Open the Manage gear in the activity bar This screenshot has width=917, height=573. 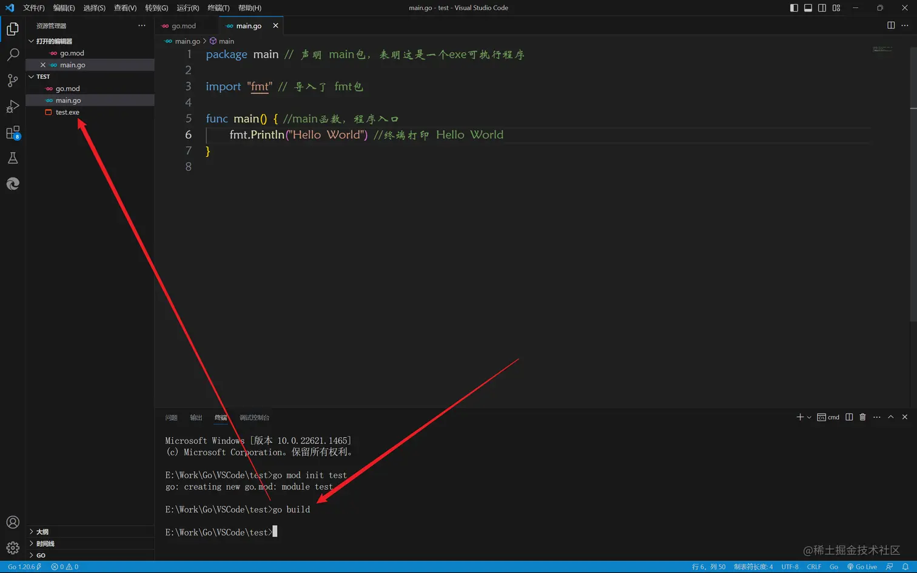13,548
